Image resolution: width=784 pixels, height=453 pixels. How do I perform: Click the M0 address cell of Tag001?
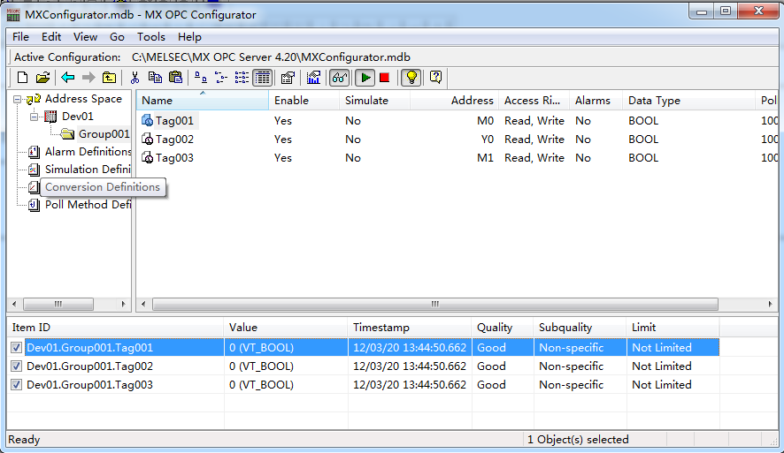[x=485, y=121]
